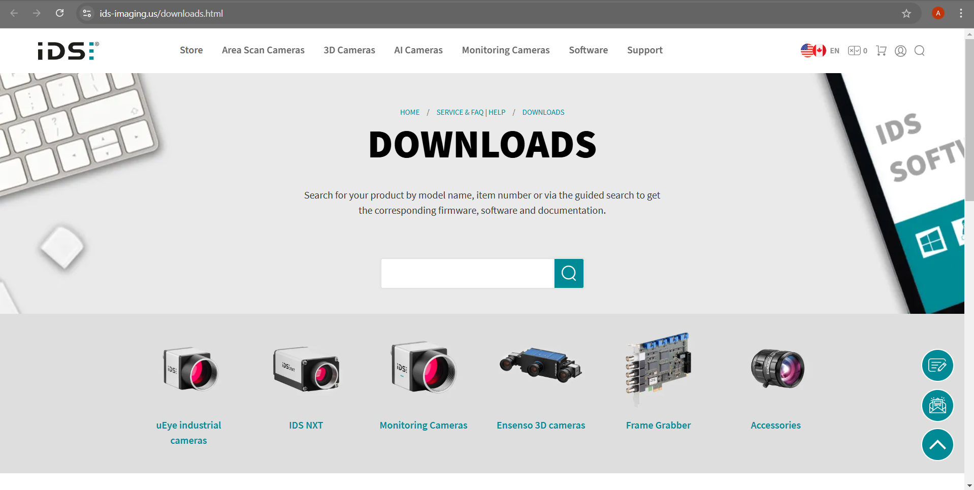Open the IDS NXT link

click(x=306, y=426)
